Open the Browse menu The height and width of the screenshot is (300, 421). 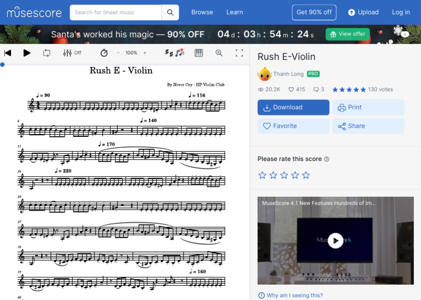(202, 12)
